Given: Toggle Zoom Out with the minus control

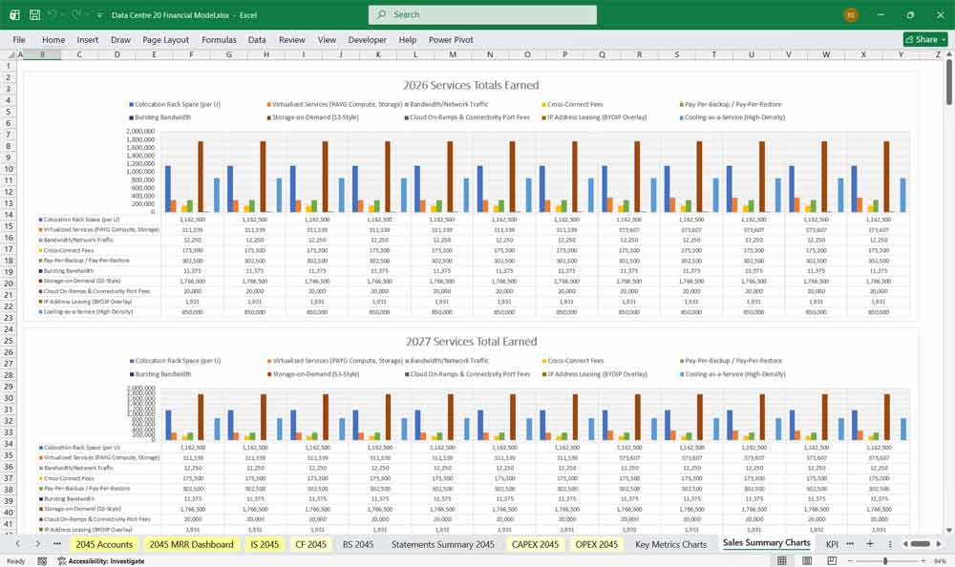Looking at the screenshot, I should (850, 560).
